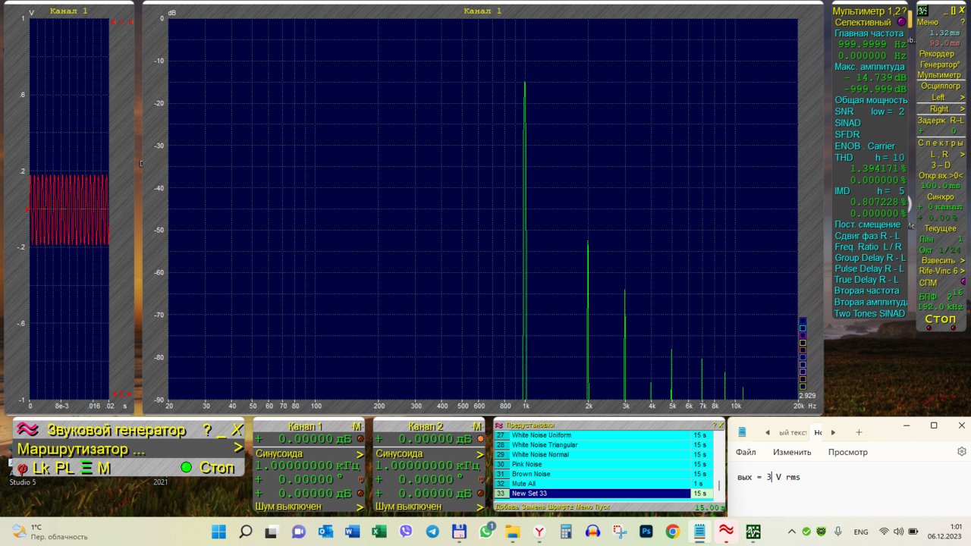Open Канал 1 Синусоида waveform dropdown
Image resolution: width=971 pixels, height=546 pixels.
point(360,453)
